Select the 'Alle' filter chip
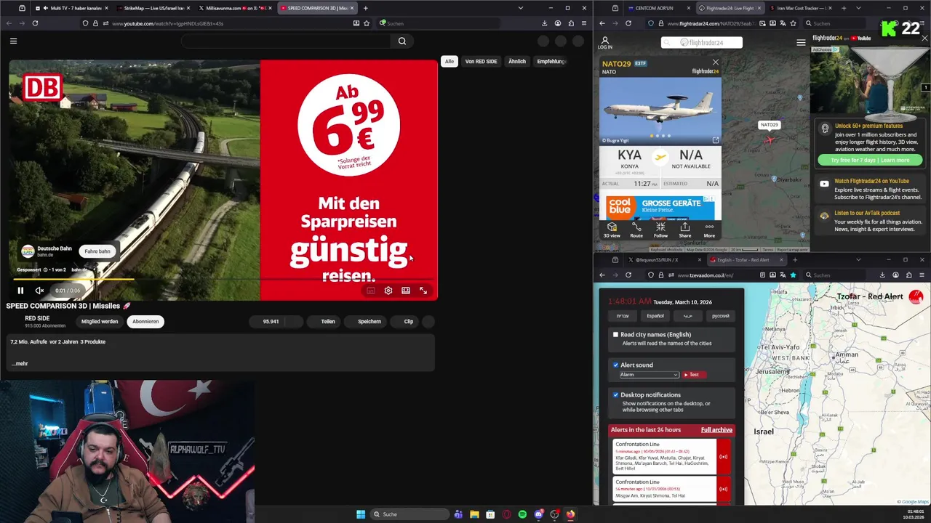931x523 pixels. click(449, 61)
